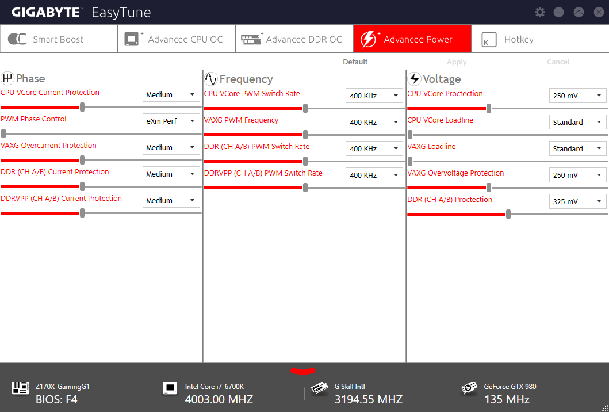This screenshot has height=412, width=609.
Task: Click the Cancel button
Action: pos(558,62)
